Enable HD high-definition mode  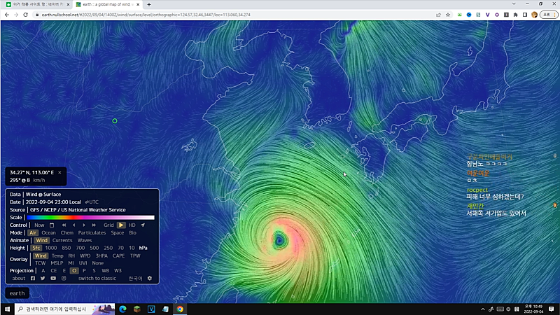coord(132,225)
